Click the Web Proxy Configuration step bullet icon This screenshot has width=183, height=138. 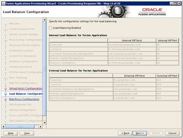pyautogui.click(x=6, y=99)
